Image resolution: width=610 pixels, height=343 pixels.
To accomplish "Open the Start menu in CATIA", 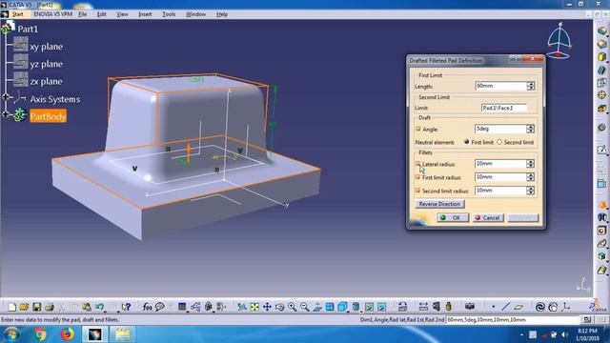I will click(x=17, y=14).
